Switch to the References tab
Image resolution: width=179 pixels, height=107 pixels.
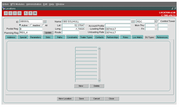click(x=162, y=37)
